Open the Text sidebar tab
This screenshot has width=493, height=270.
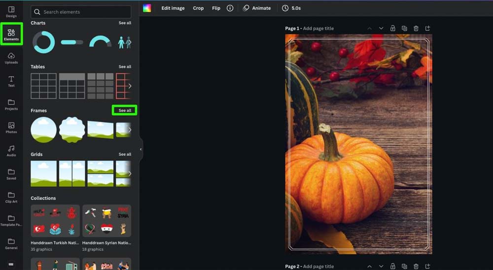(x=11, y=81)
